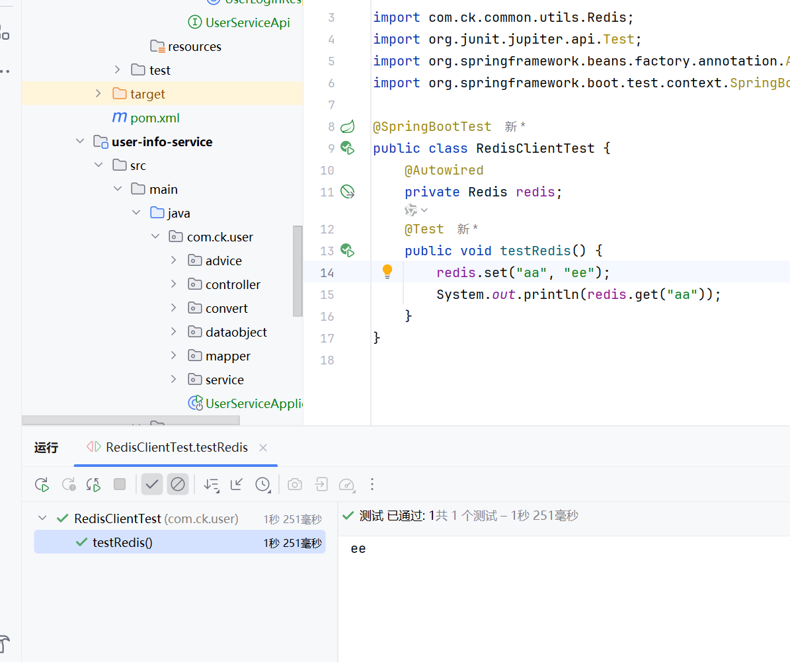This screenshot has height=662, width=790.
Task: Collapse the main folder
Action: [x=118, y=188]
